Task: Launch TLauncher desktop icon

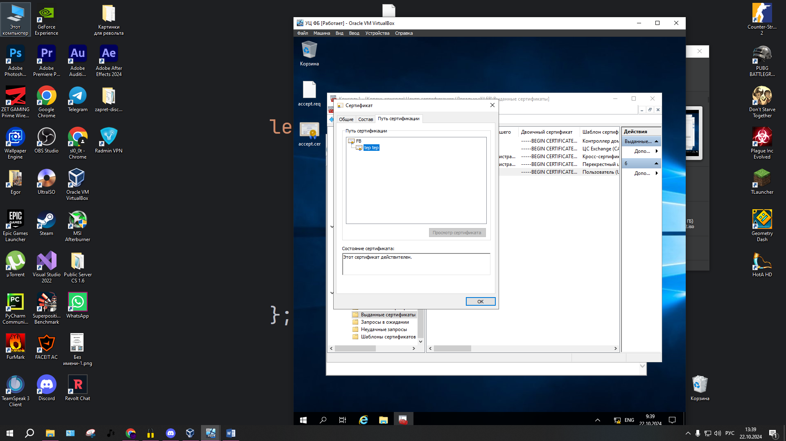Action: tap(762, 181)
